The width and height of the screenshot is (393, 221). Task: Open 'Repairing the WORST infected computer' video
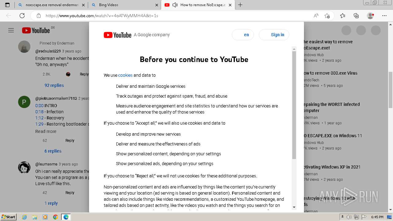332,107
